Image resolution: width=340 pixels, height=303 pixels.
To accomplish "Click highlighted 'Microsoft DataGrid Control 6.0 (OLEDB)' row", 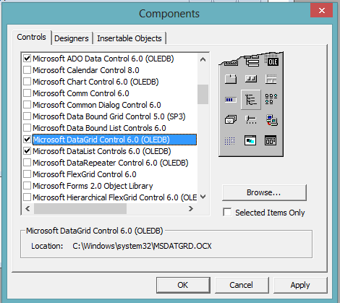I will [x=114, y=140].
